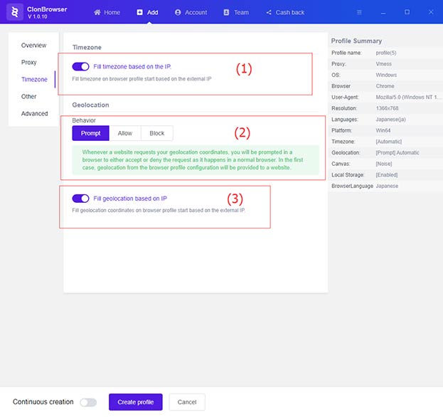
Task: Click the Home house icon
Action: pyautogui.click(x=97, y=12)
